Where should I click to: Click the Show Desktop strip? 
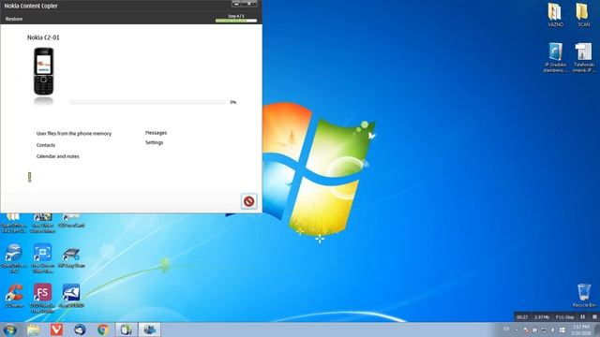click(597, 330)
